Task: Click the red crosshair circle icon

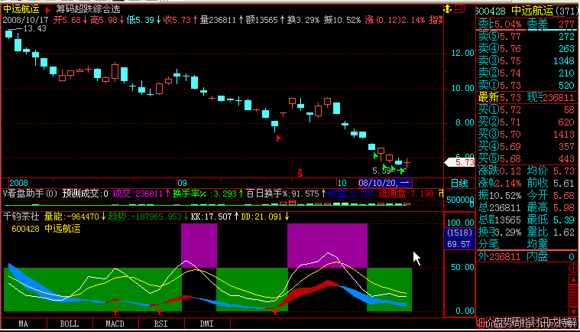Action: coord(573,268)
